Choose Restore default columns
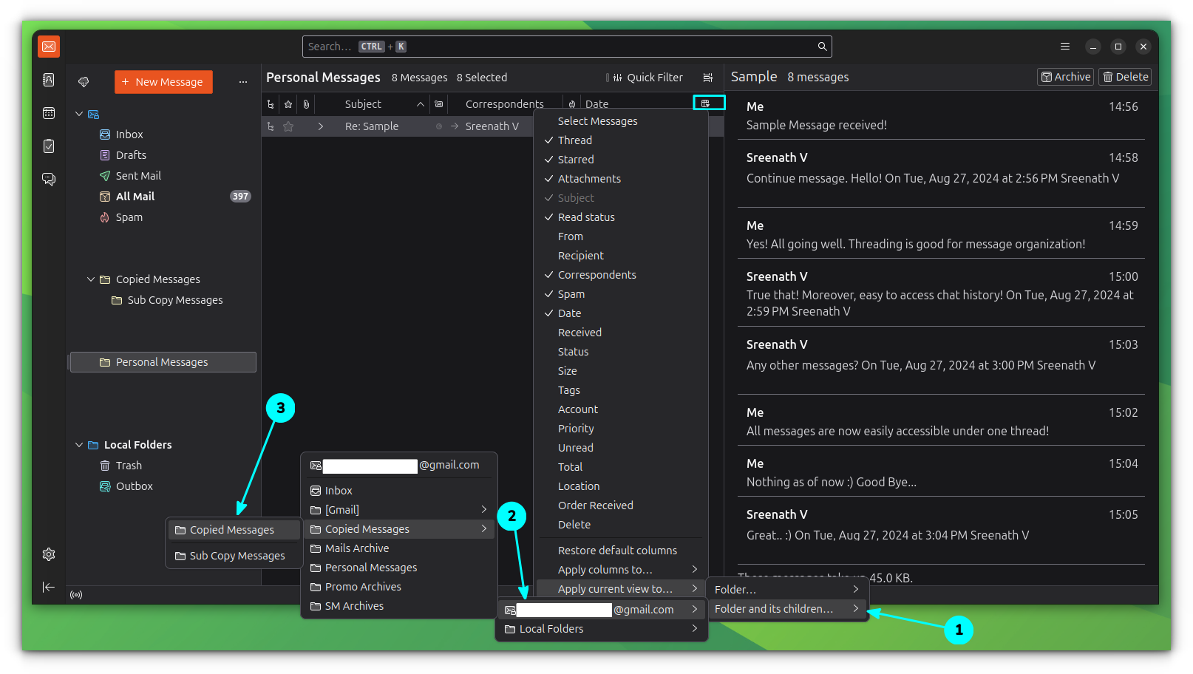The height and width of the screenshot is (674, 1193). (617, 550)
